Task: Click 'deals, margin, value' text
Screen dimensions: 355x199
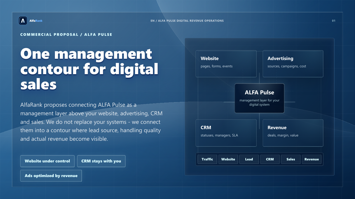Action: coord(283,135)
